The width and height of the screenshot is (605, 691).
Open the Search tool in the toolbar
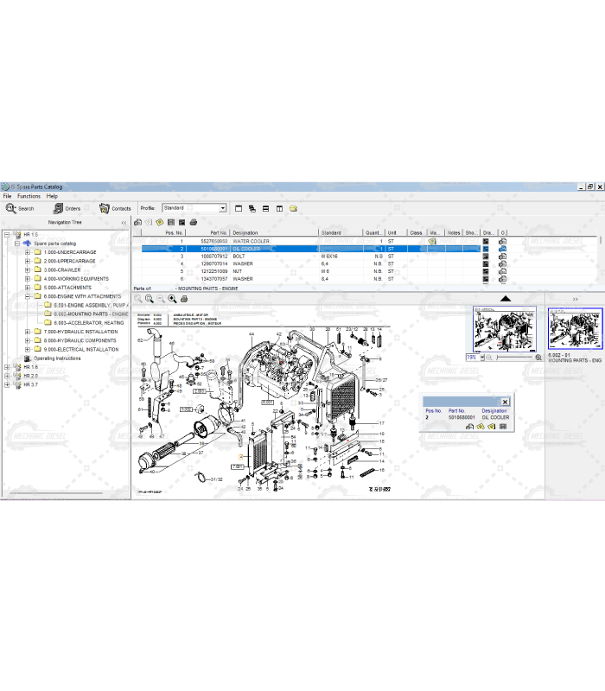[x=19, y=208]
